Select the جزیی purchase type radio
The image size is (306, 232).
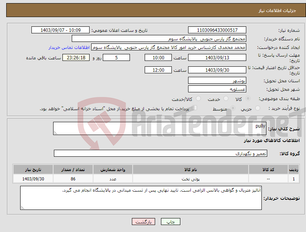click(258, 108)
